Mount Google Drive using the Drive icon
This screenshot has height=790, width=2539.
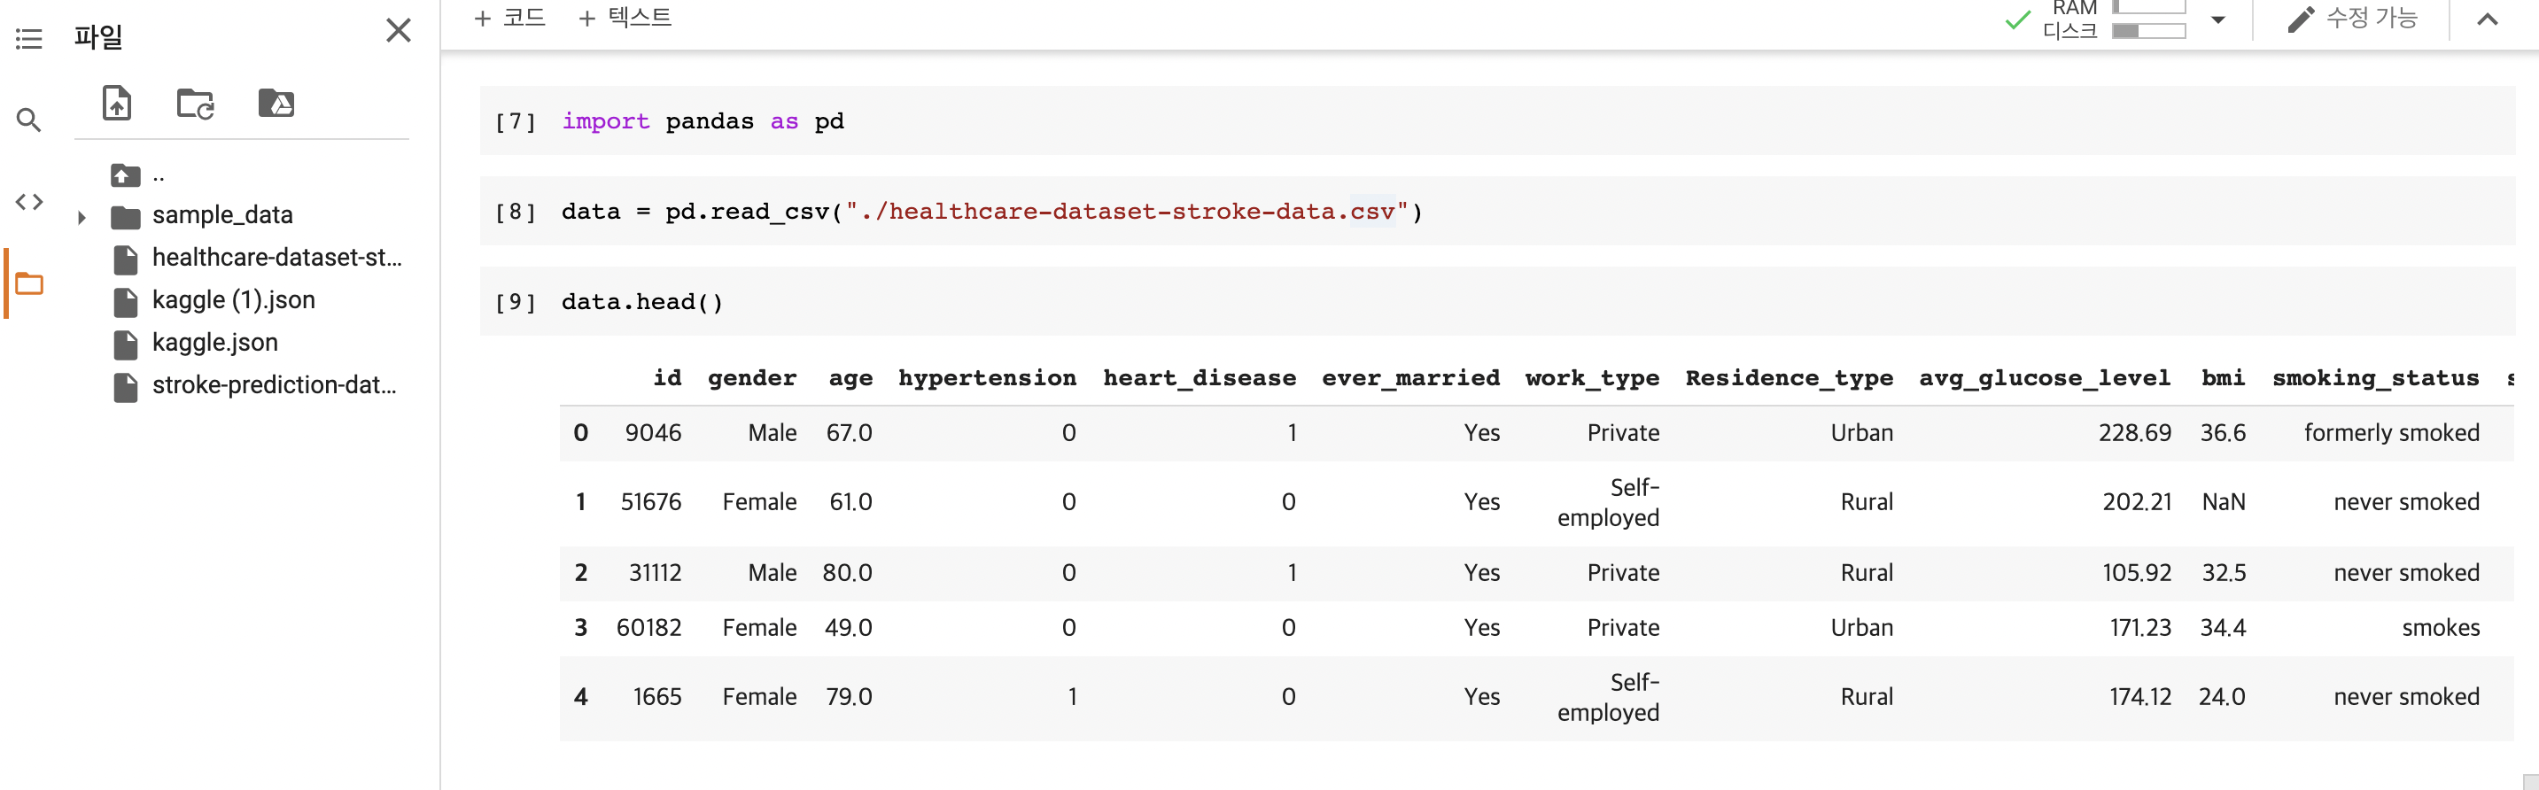(276, 104)
